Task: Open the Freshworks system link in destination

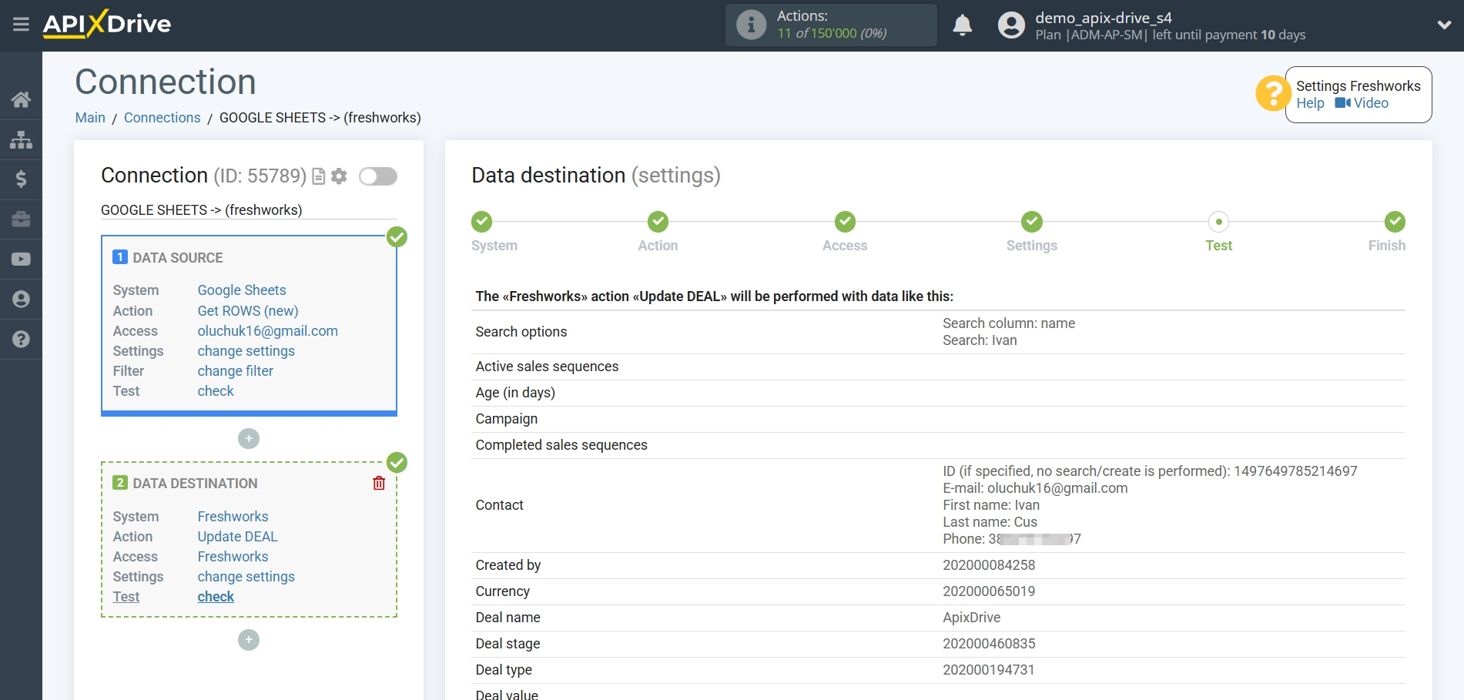Action: coord(233,517)
